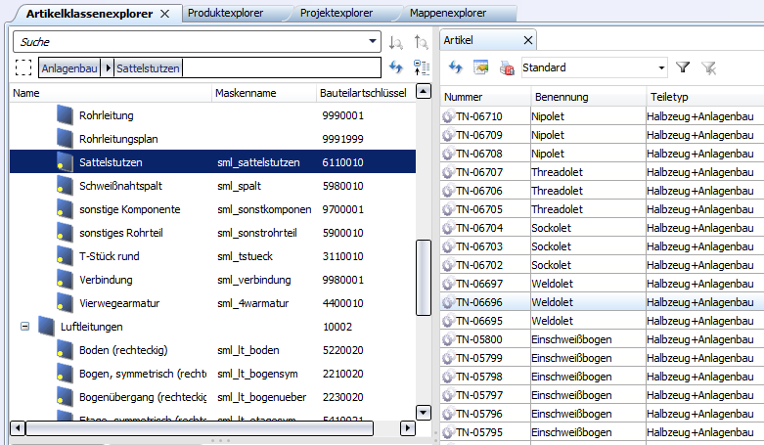Refresh the Artikel list
This screenshot has height=445, width=764.
tap(456, 67)
